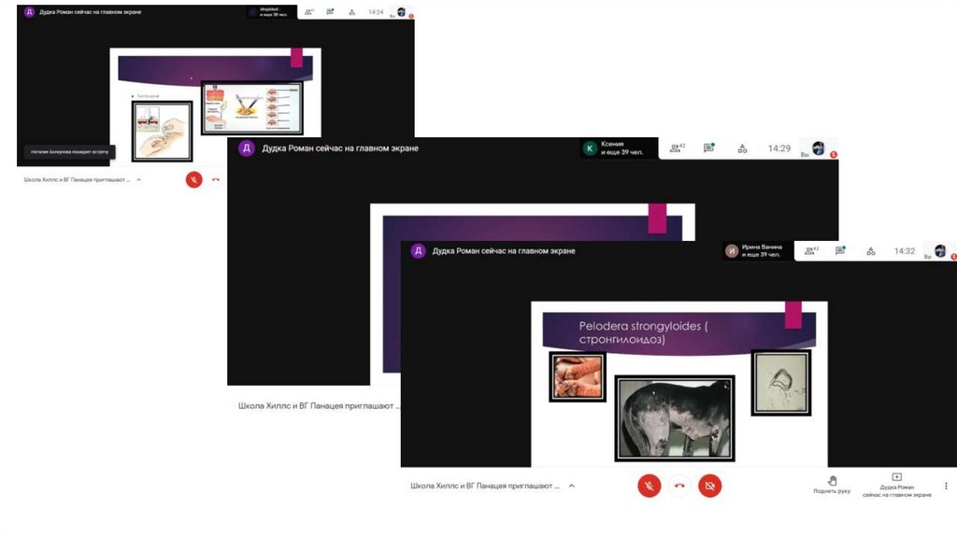Hang up the call in the back window
This screenshot has height=536, width=957.
(216, 180)
